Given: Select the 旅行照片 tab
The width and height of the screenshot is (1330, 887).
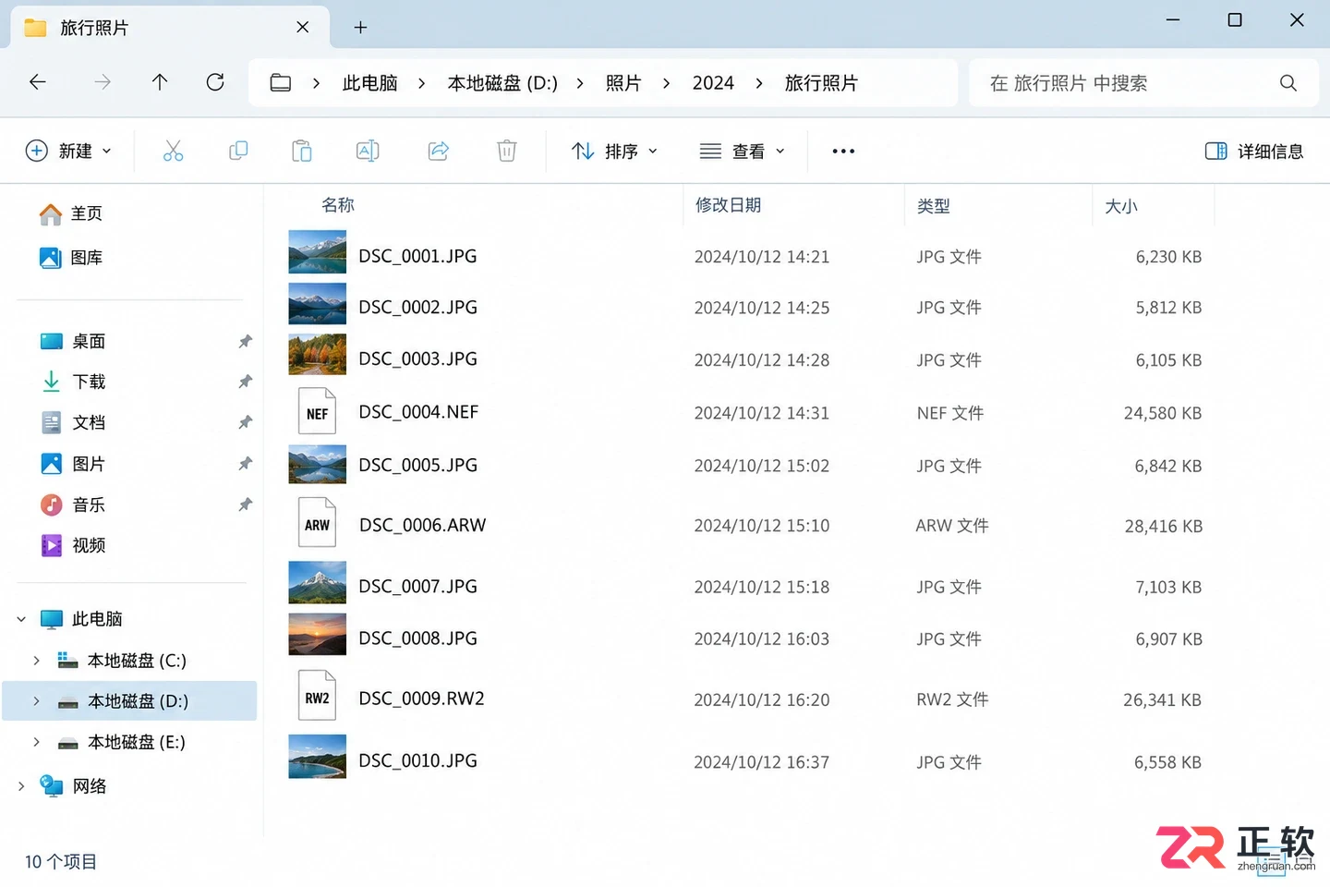Looking at the screenshot, I should pos(171,28).
